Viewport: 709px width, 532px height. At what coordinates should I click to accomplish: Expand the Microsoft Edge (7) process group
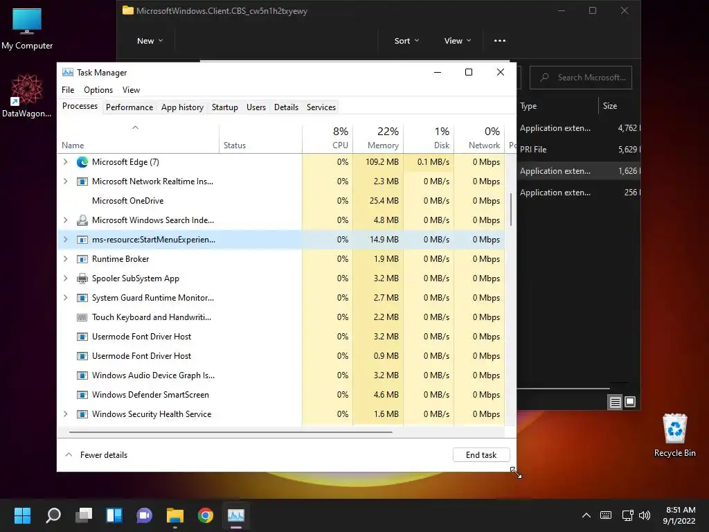66,162
